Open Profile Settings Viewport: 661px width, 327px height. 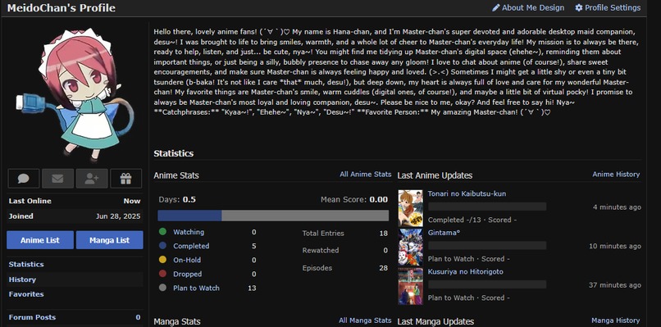point(608,7)
